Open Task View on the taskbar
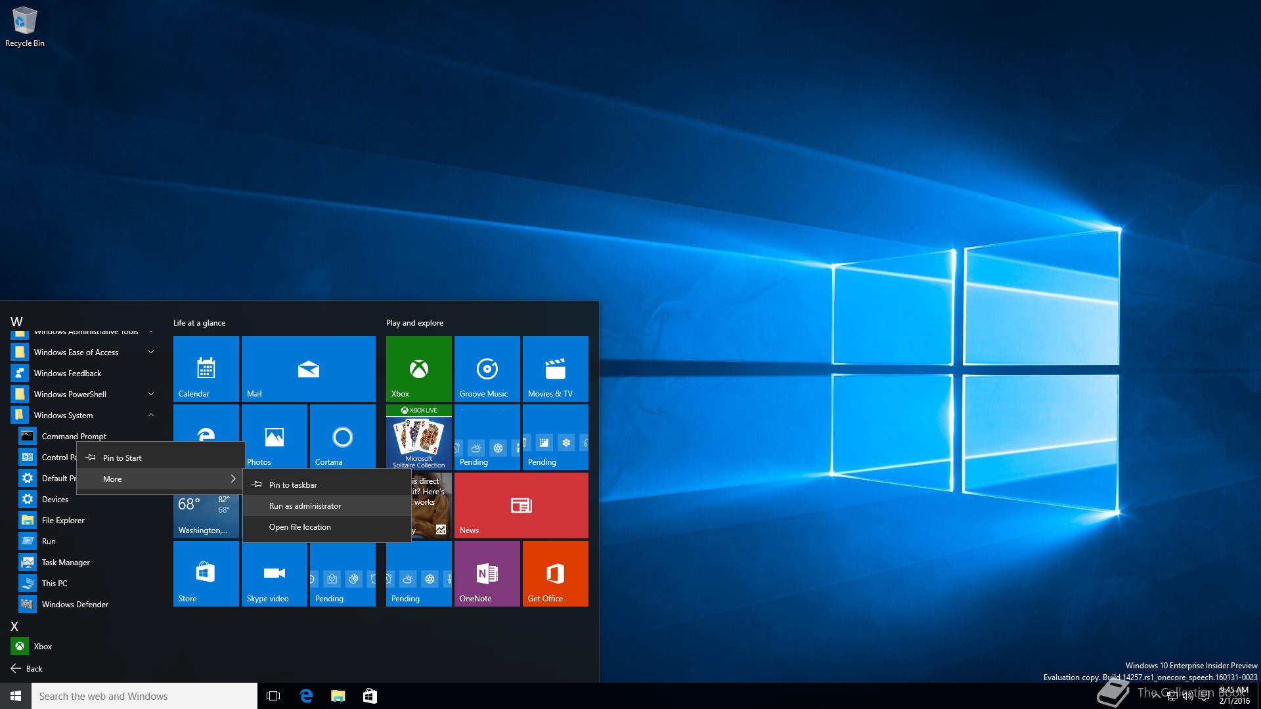Viewport: 1261px width, 709px height. pyautogui.click(x=273, y=696)
